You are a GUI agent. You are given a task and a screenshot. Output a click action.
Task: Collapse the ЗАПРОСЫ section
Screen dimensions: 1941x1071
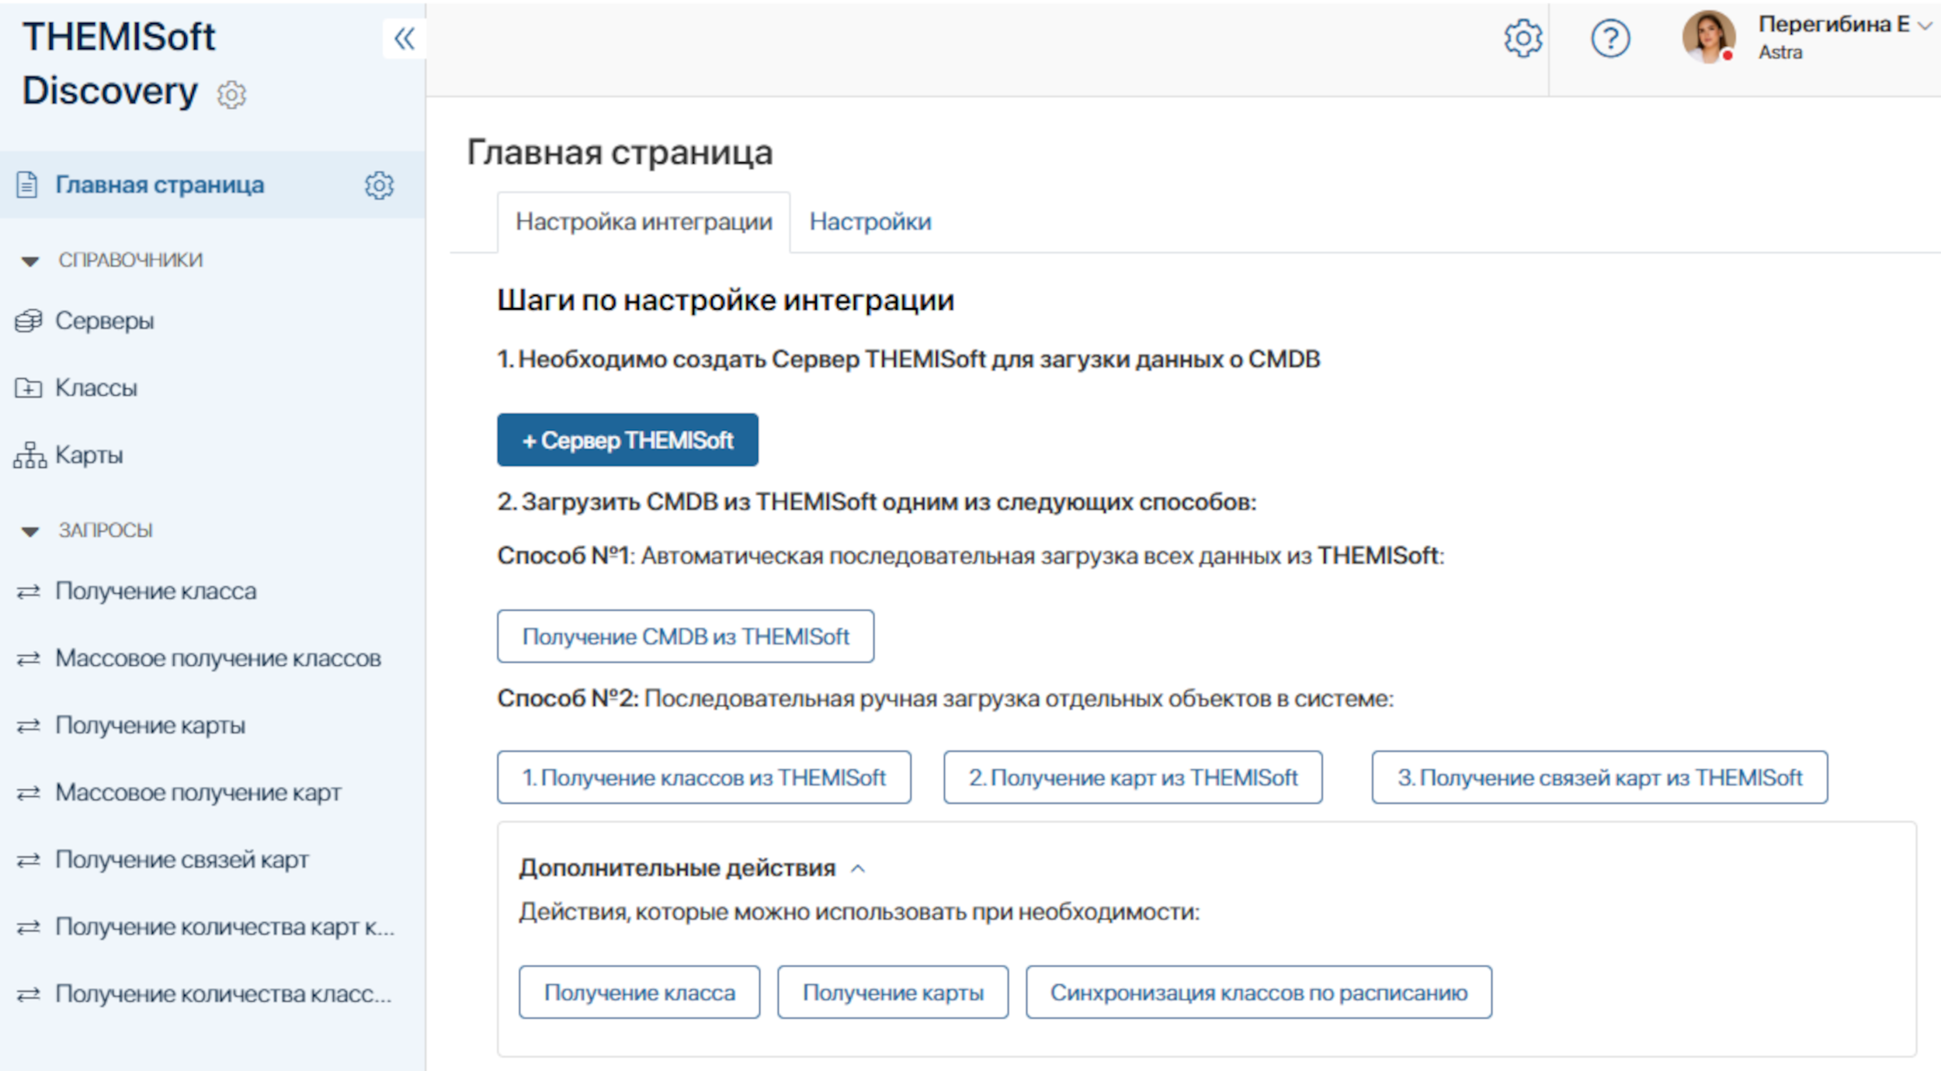(30, 531)
